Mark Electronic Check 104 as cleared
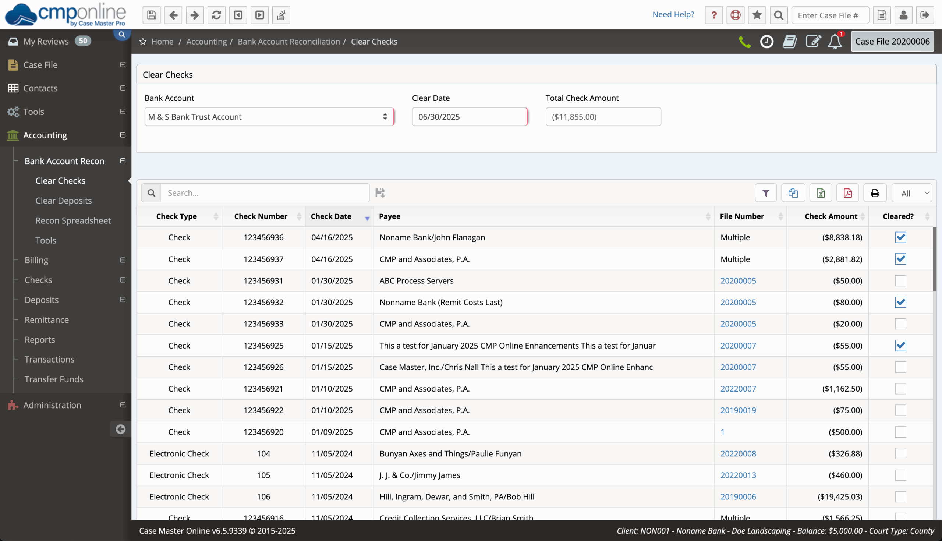The height and width of the screenshot is (541, 942). point(900,453)
